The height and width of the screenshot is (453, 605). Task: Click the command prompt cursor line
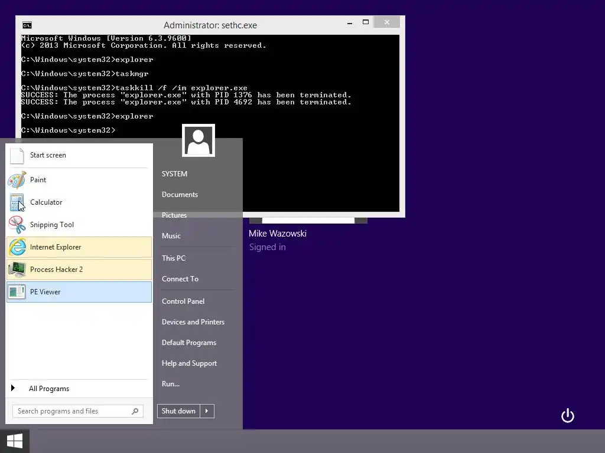[69, 130]
